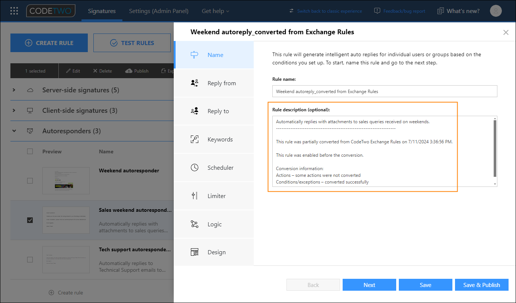
Task: Click the What's new icon
Action: click(x=441, y=11)
